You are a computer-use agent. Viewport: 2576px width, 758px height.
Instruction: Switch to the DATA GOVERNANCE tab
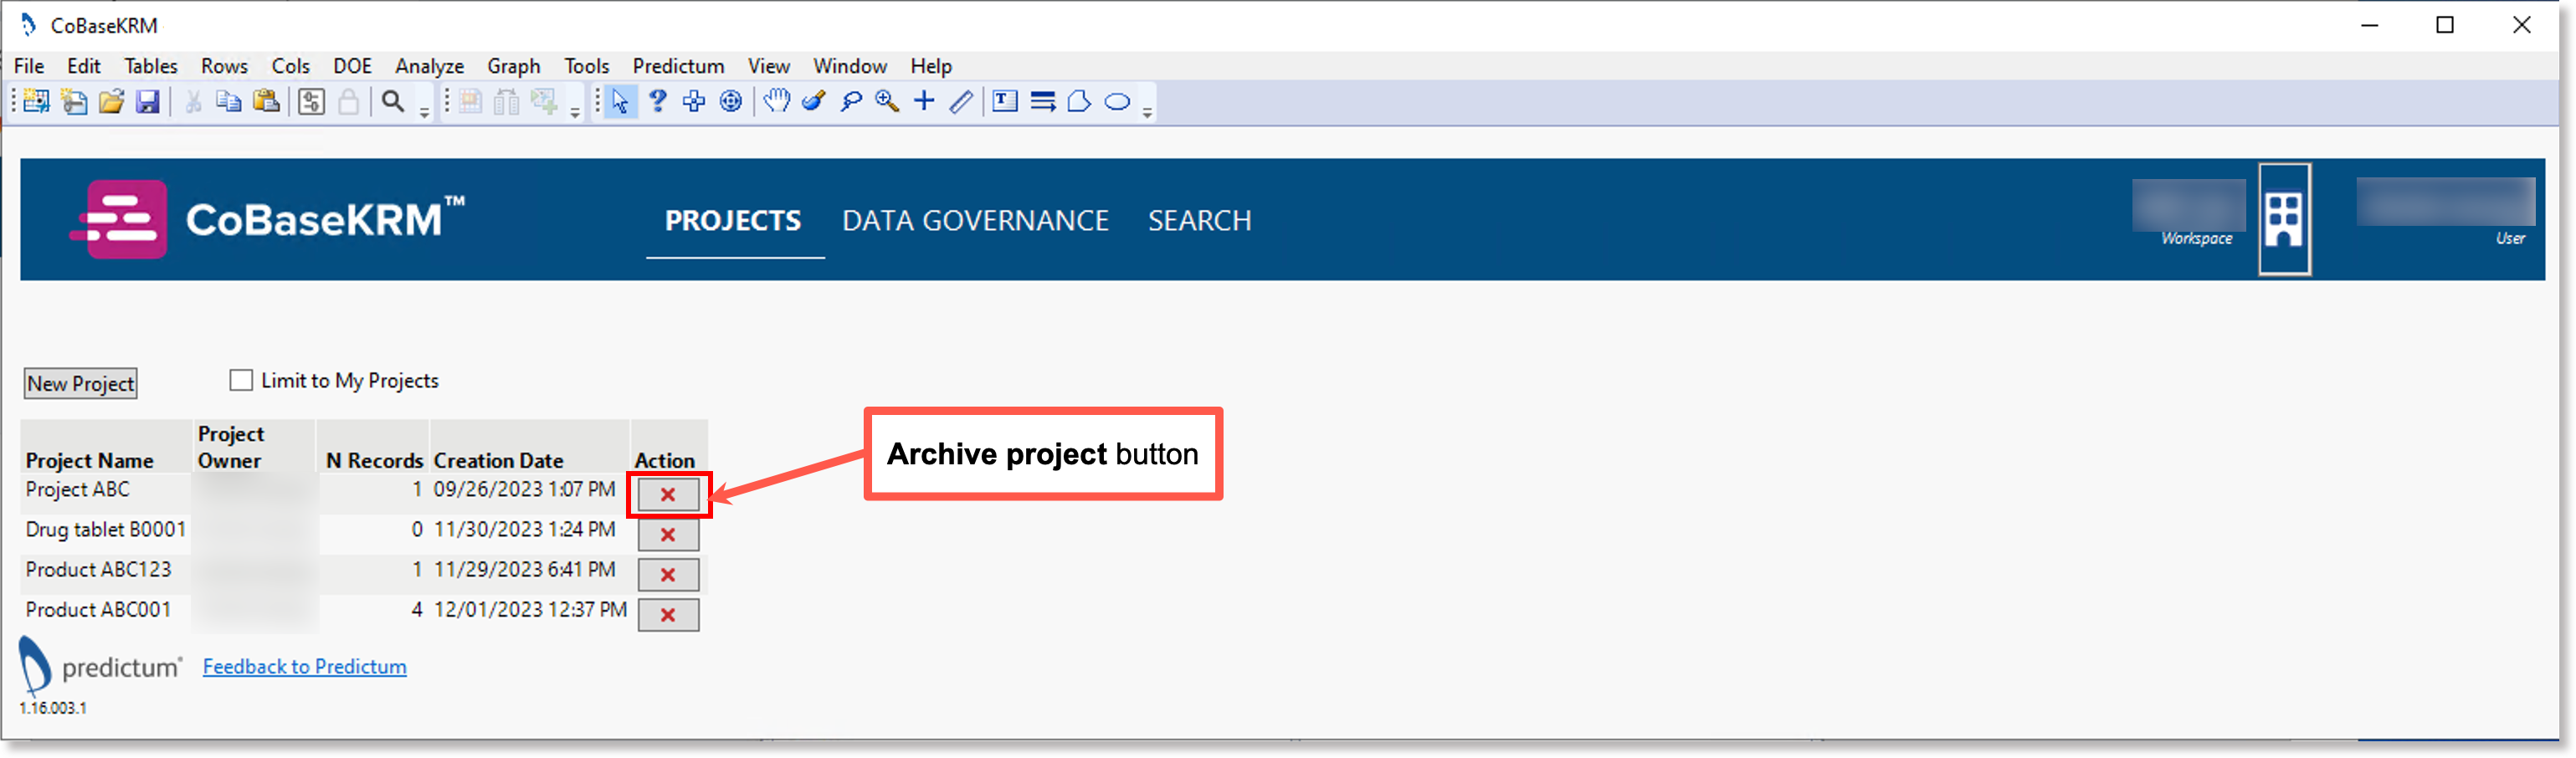click(975, 220)
